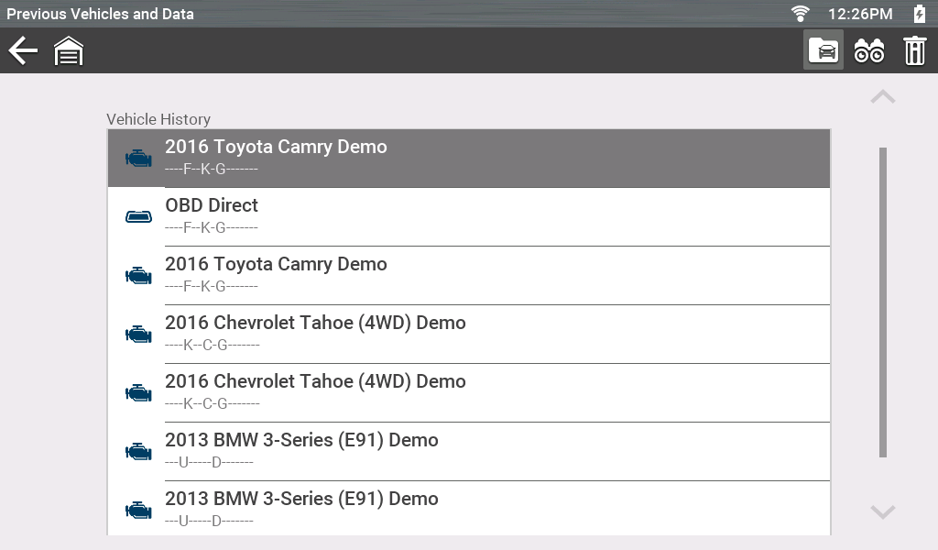Screen dimensions: 938x550
Task: Open the second 2016 Toyota Camry Demo
Action: point(468,275)
